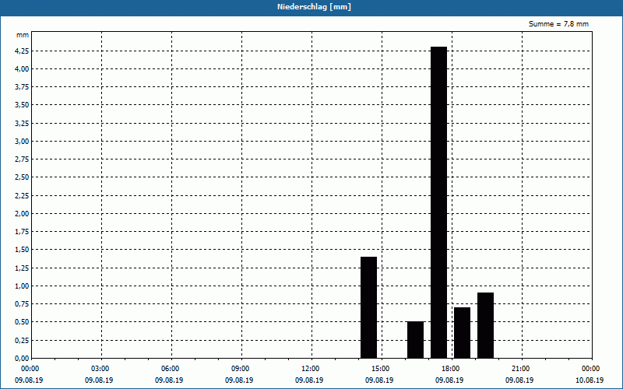
Task: Click the 03:00 time axis label
Action: 100,369
